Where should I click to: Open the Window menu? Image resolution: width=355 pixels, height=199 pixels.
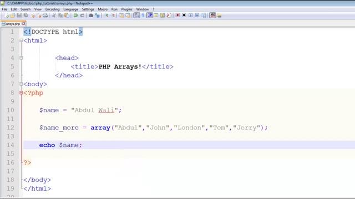pos(142,9)
